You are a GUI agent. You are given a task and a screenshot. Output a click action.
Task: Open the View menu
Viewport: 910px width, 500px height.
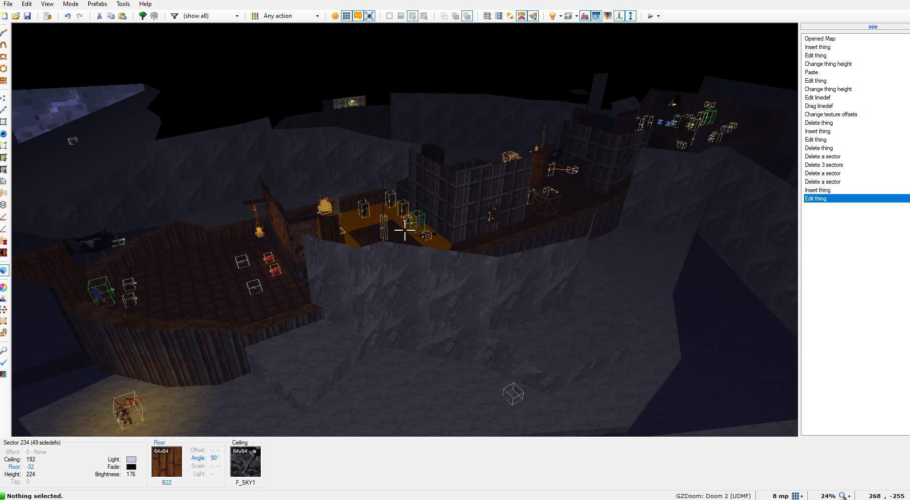[47, 4]
